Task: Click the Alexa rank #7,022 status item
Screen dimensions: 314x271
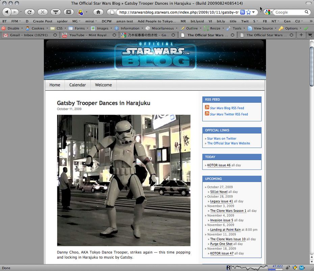Action: (278, 266)
